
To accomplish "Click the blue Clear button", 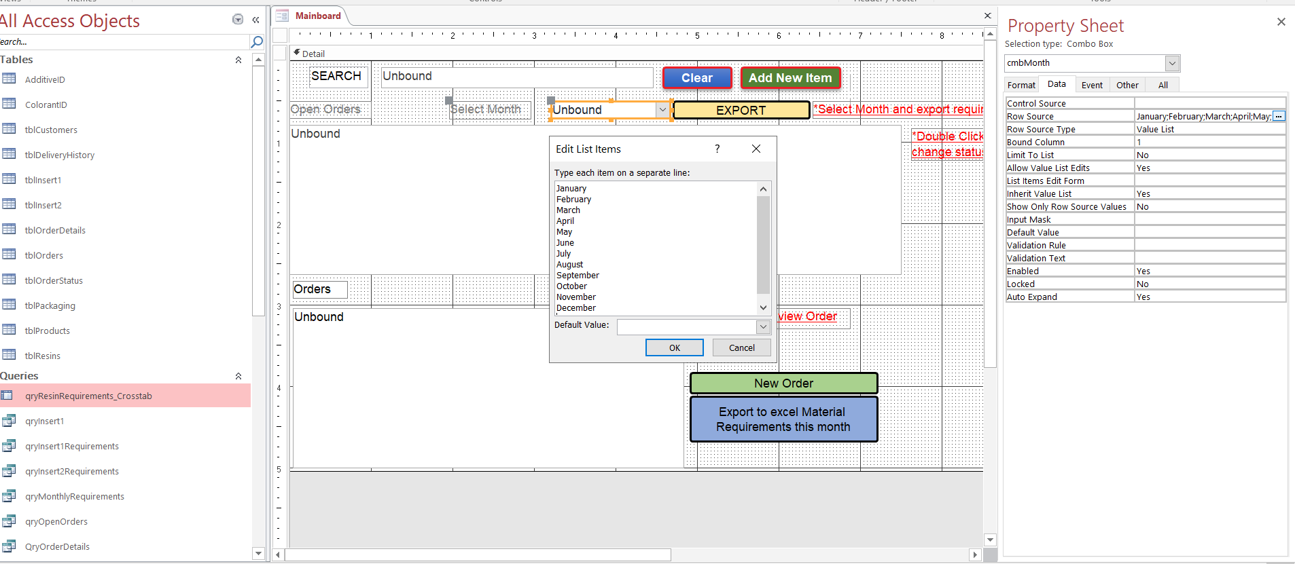I will (697, 78).
